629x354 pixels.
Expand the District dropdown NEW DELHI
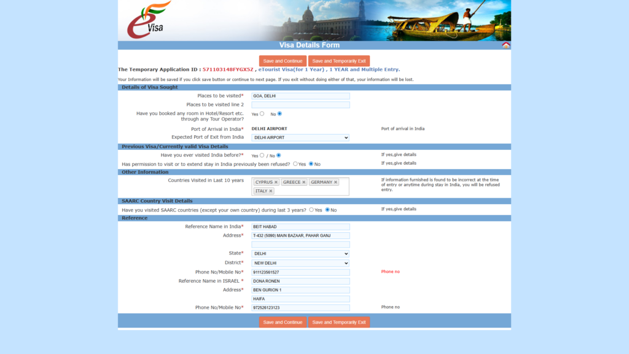pos(300,263)
